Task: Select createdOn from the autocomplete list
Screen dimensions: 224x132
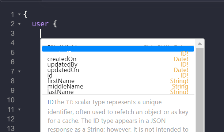Action: 118,59
